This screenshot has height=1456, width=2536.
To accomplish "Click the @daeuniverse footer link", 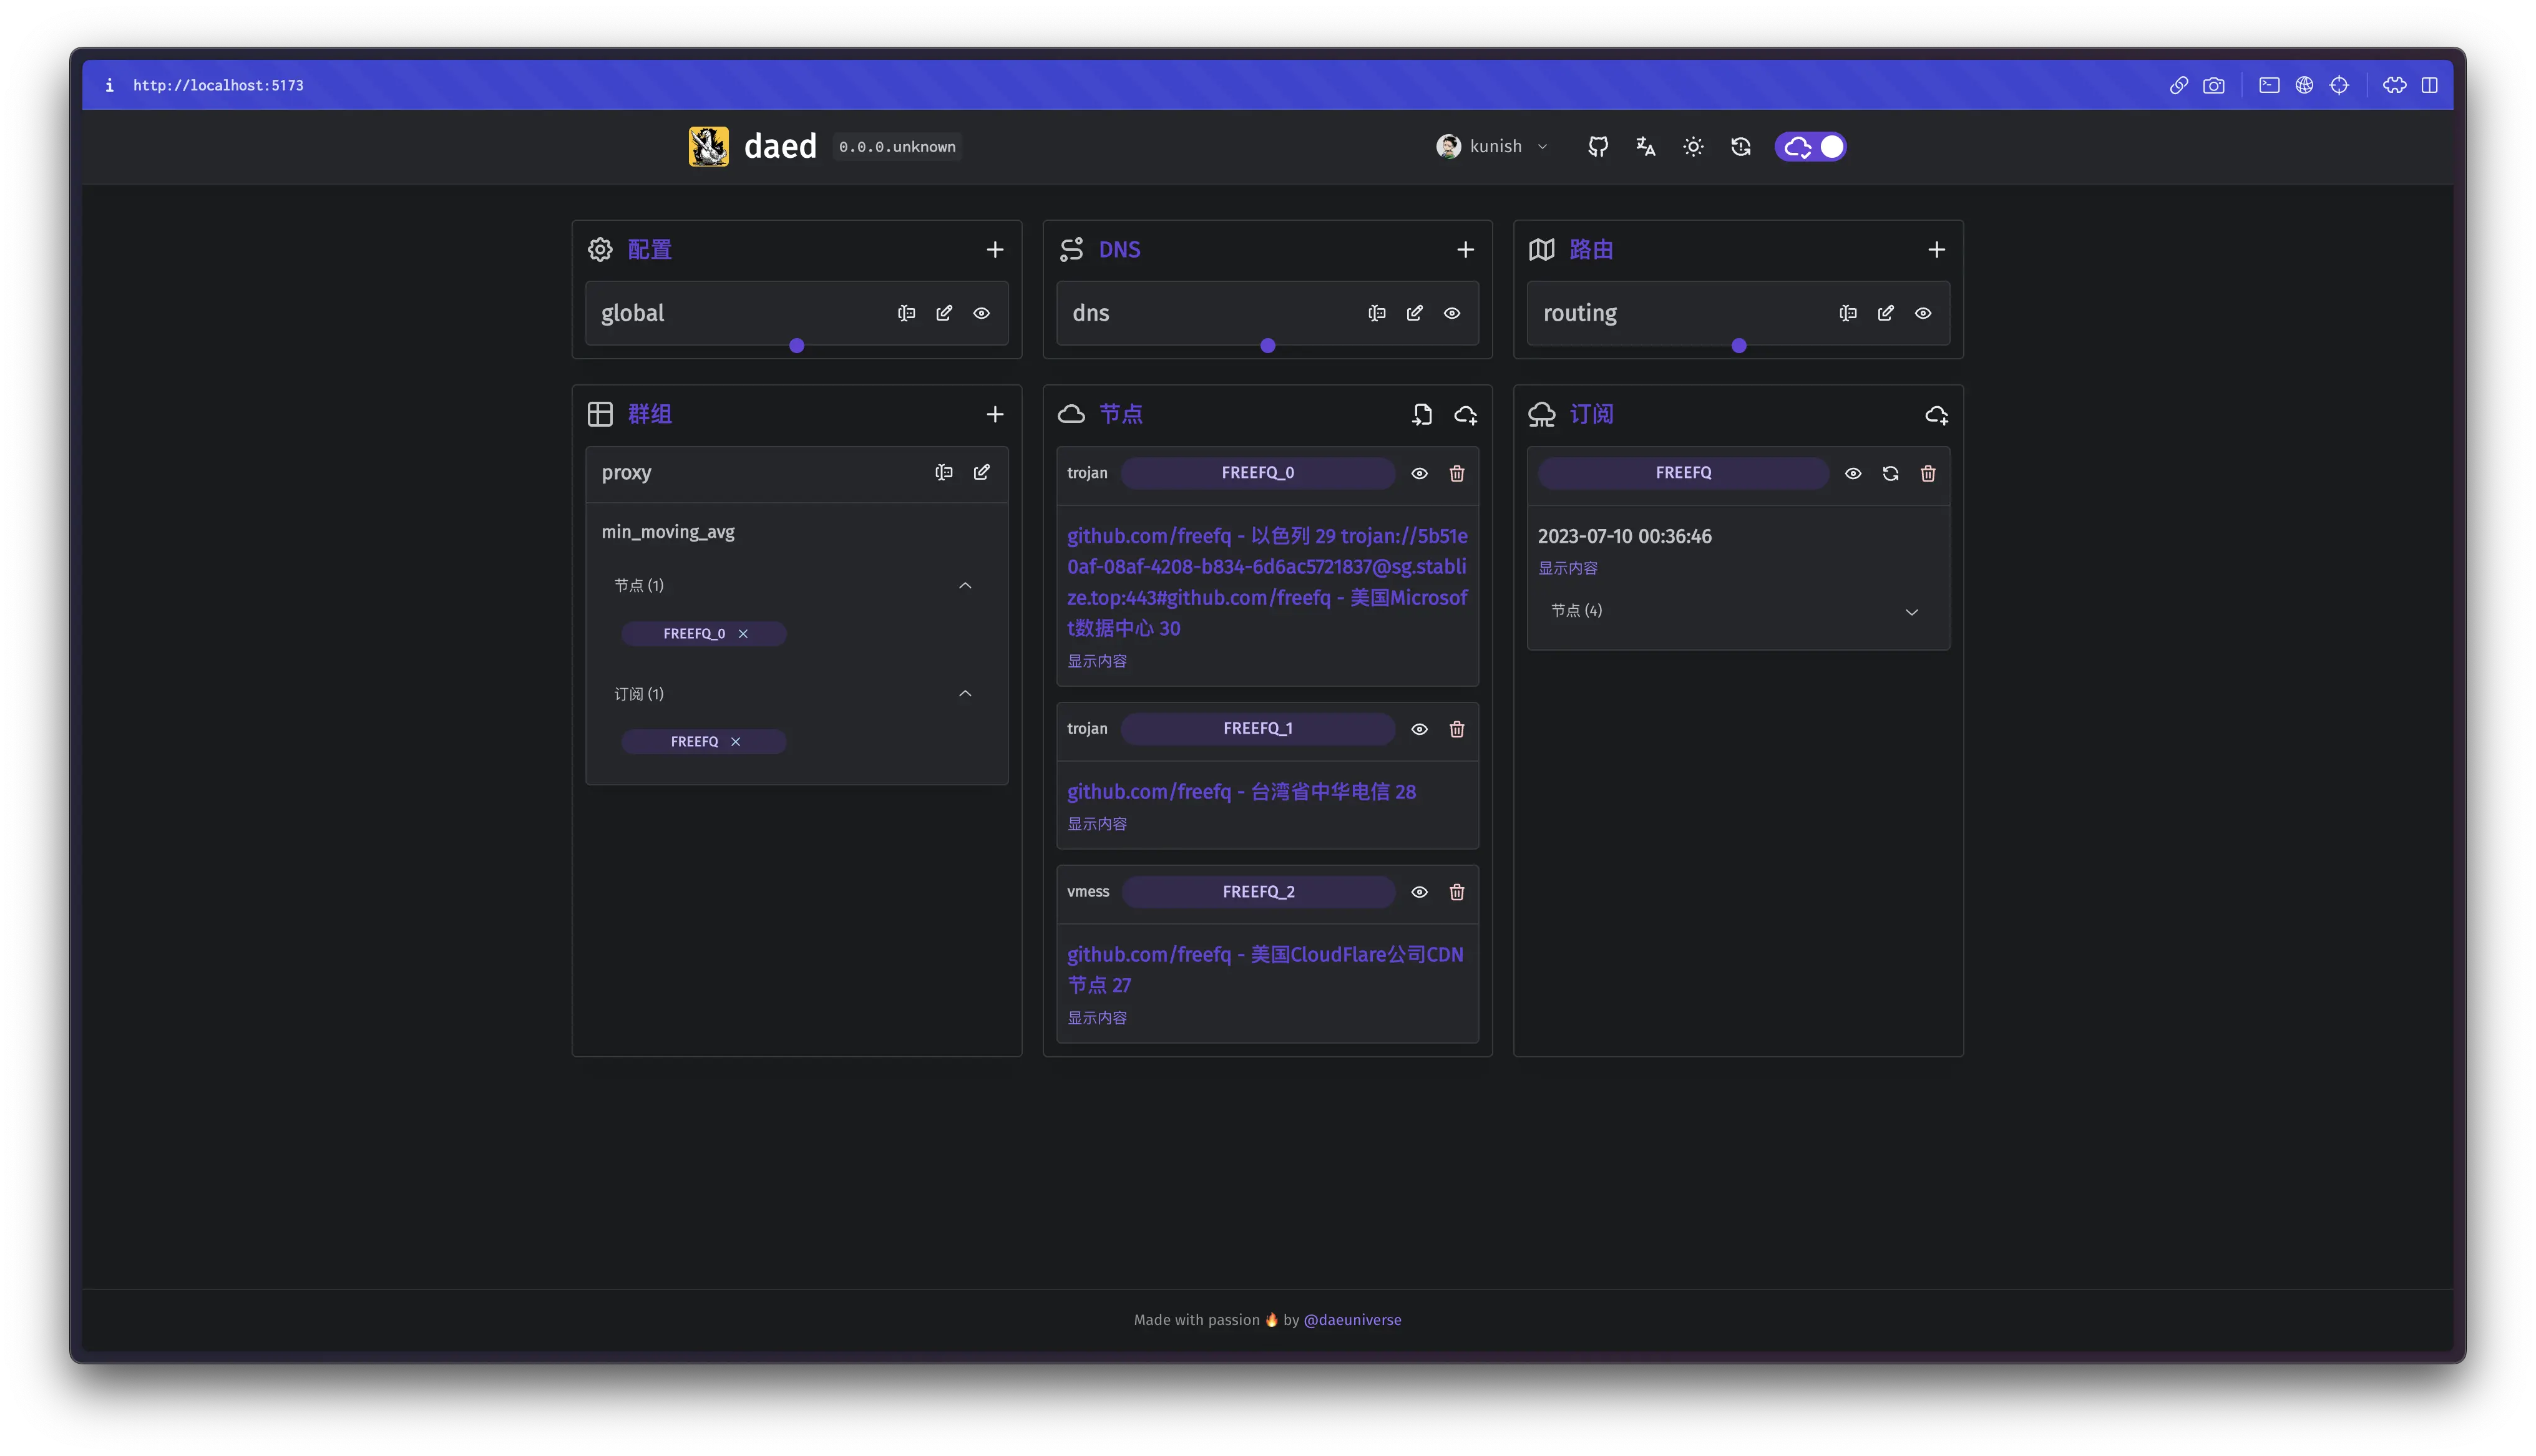I will click(x=1352, y=1320).
